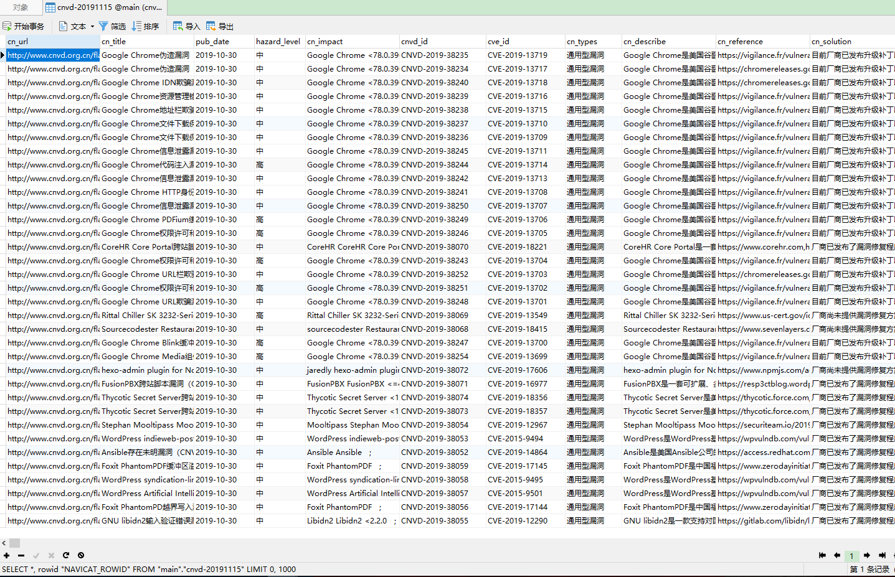The image size is (895, 577).
Task: Click the cn_describe column header
Action: click(x=669, y=42)
